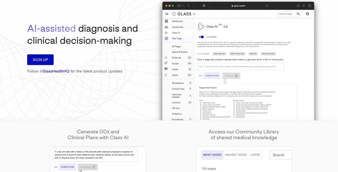Viewport: 338px width, 172px height.
Task: Switch to MOST SAVED tab
Action: pyautogui.click(x=212, y=155)
